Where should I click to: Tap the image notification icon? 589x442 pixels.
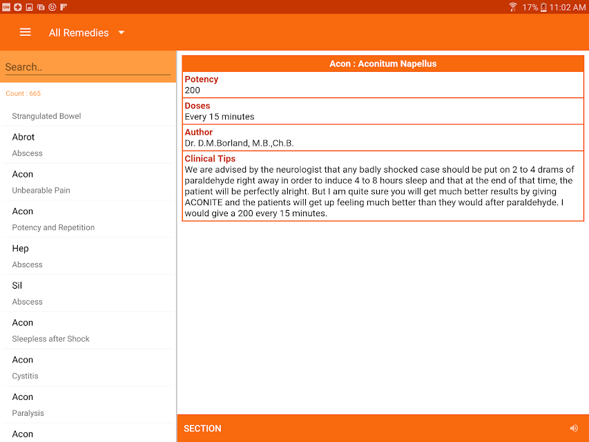point(29,7)
